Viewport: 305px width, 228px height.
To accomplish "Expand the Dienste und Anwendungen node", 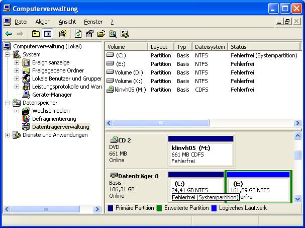I will coord(7,135).
